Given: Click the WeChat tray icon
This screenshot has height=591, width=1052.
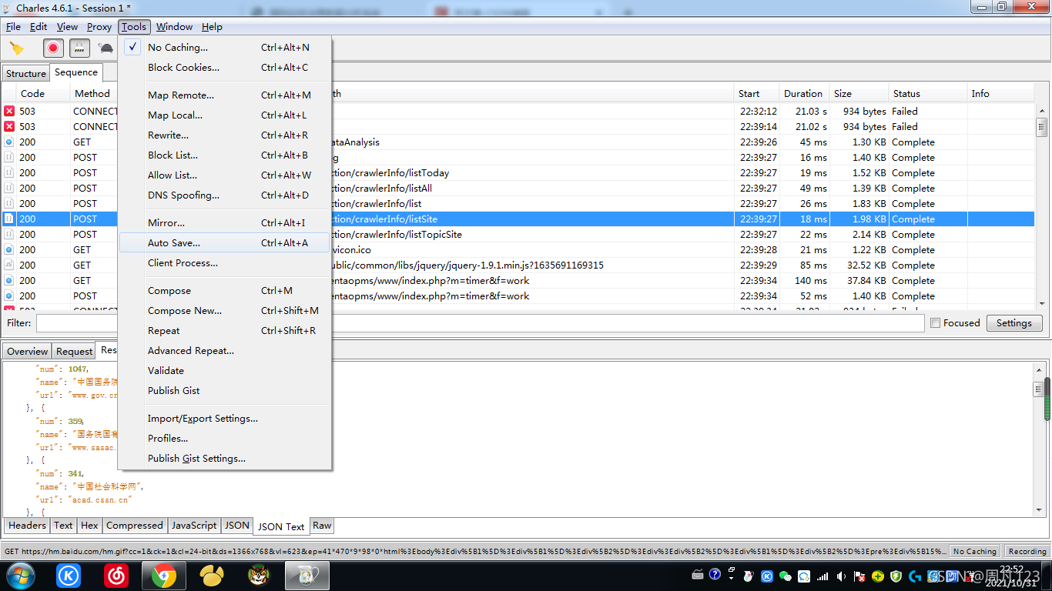Looking at the screenshot, I should (786, 576).
